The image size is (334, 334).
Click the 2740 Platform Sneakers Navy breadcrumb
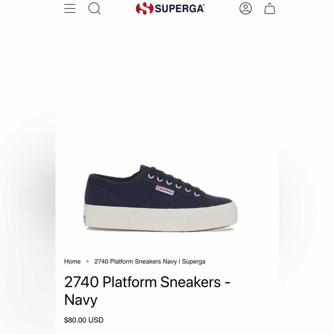click(150, 262)
